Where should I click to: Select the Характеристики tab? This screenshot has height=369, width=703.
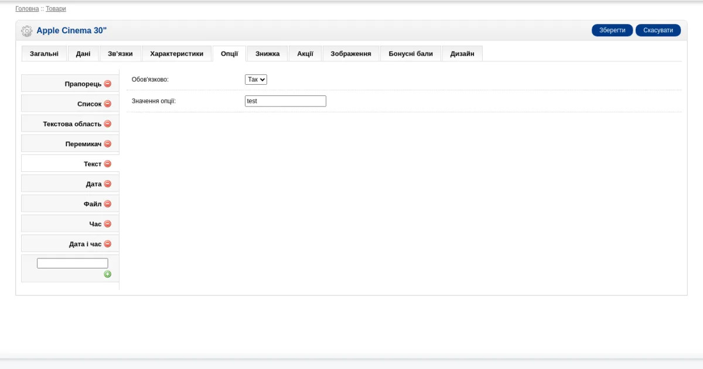pyautogui.click(x=177, y=54)
